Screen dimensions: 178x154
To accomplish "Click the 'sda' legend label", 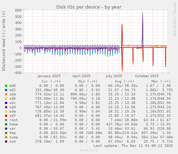I will tap(13, 94).
